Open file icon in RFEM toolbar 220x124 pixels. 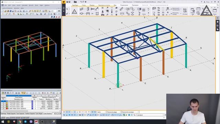click(5, 11)
